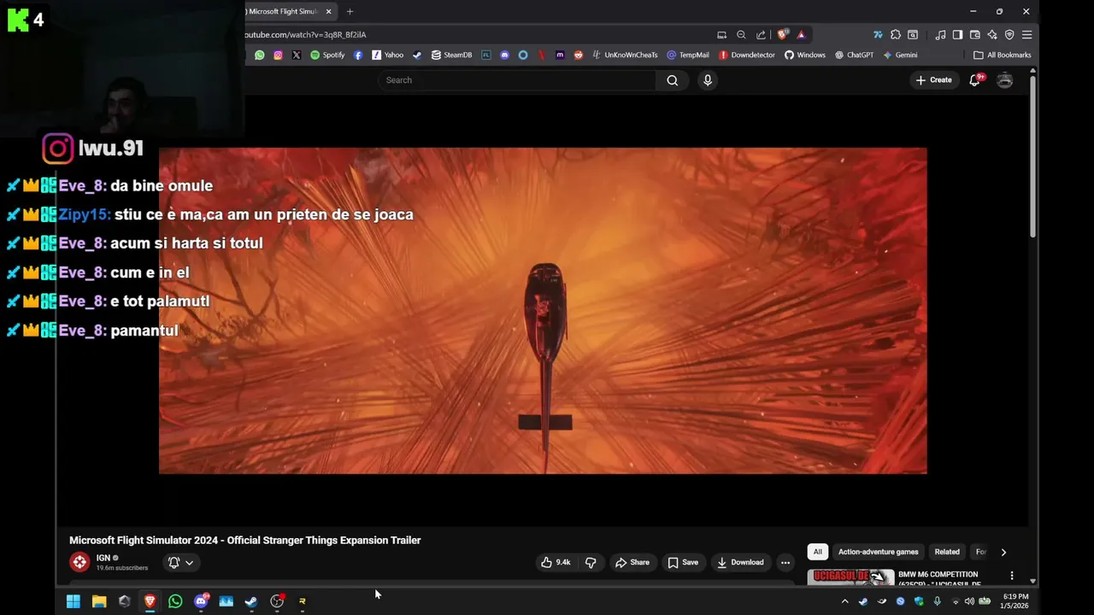Open the Brave VPN shield icon
1094x615 pixels.
click(x=1009, y=35)
